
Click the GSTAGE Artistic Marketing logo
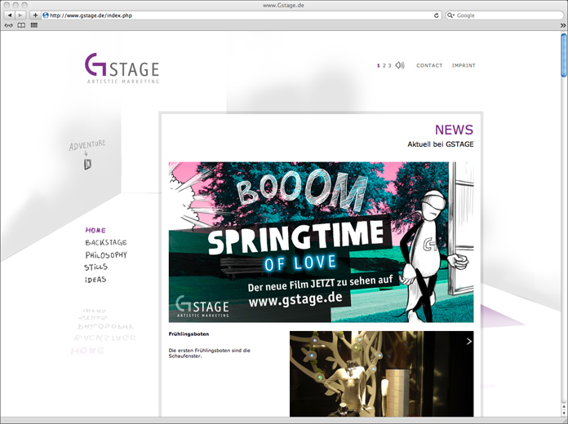(x=122, y=68)
